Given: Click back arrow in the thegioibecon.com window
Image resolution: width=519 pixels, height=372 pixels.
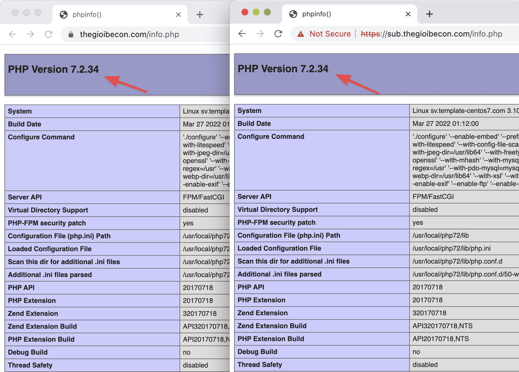Looking at the screenshot, I should pyautogui.click(x=13, y=34).
